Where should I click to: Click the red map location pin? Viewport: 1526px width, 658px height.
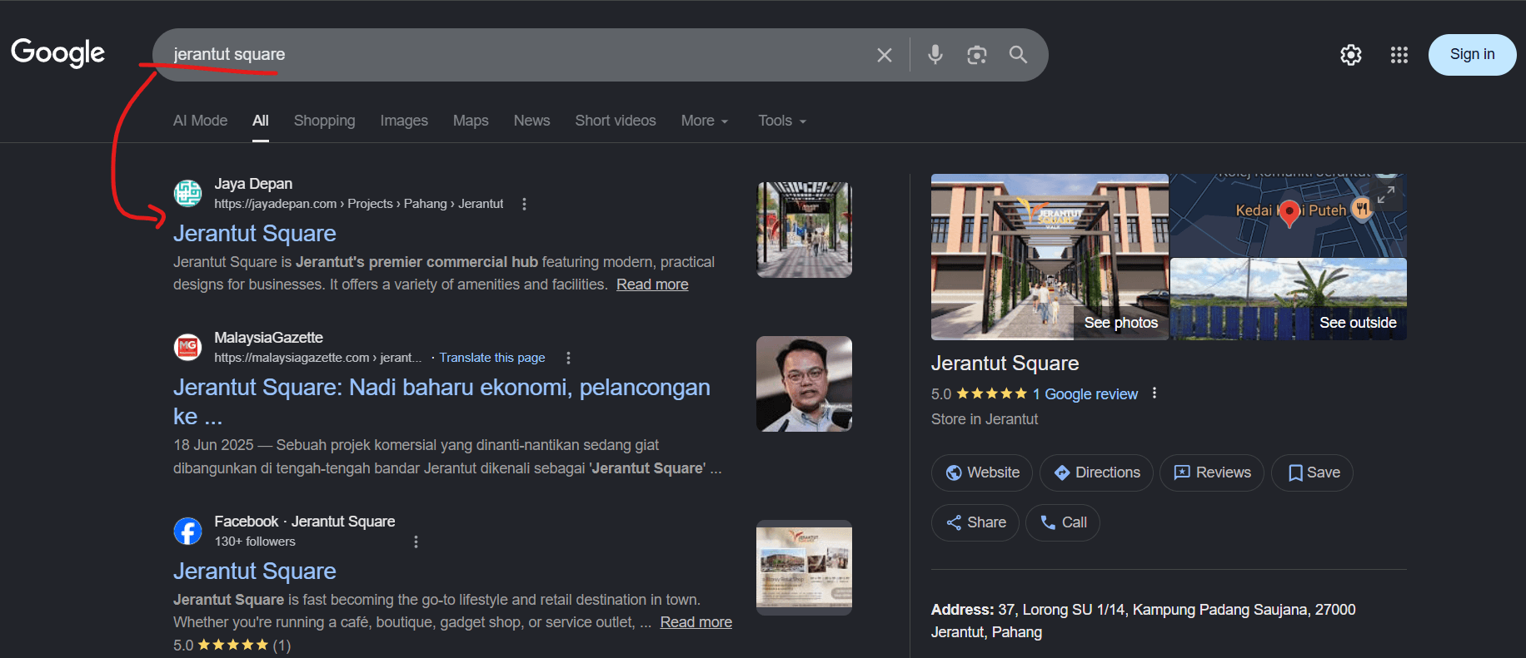(1289, 213)
